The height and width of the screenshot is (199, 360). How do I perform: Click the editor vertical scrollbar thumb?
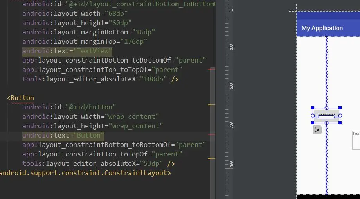point(212,133)
